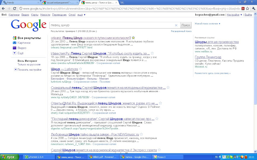This screenshot has height=160, width=257.
Task: Switch to µTorrent 2.0.4 in taskbar
Action: (x=39, y=157)
